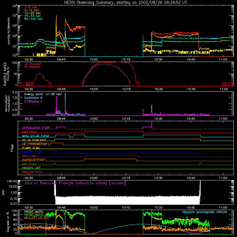This screenshot has height=237, width=237.
Task: Pick the cyan 50-100 keV legend label
Action: tap(33, 19)
